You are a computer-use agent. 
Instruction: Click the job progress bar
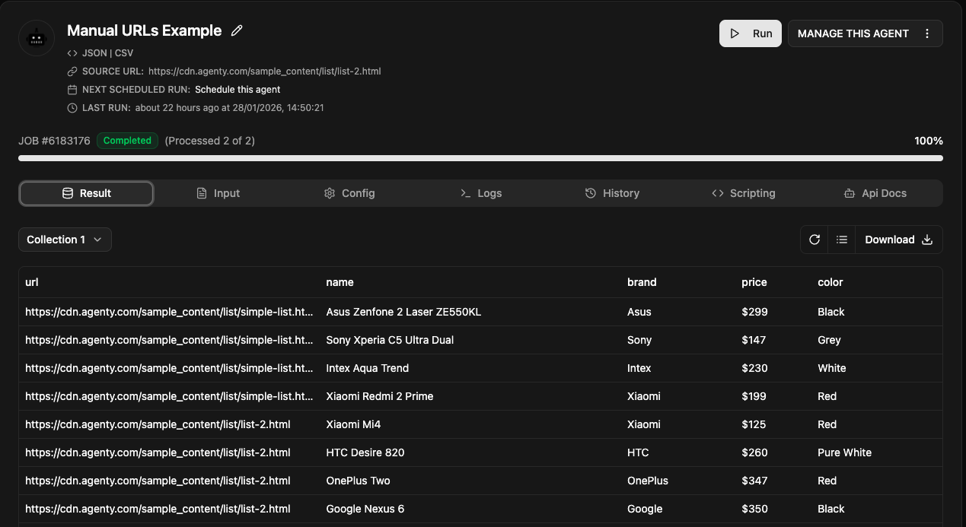coord(480,158)
